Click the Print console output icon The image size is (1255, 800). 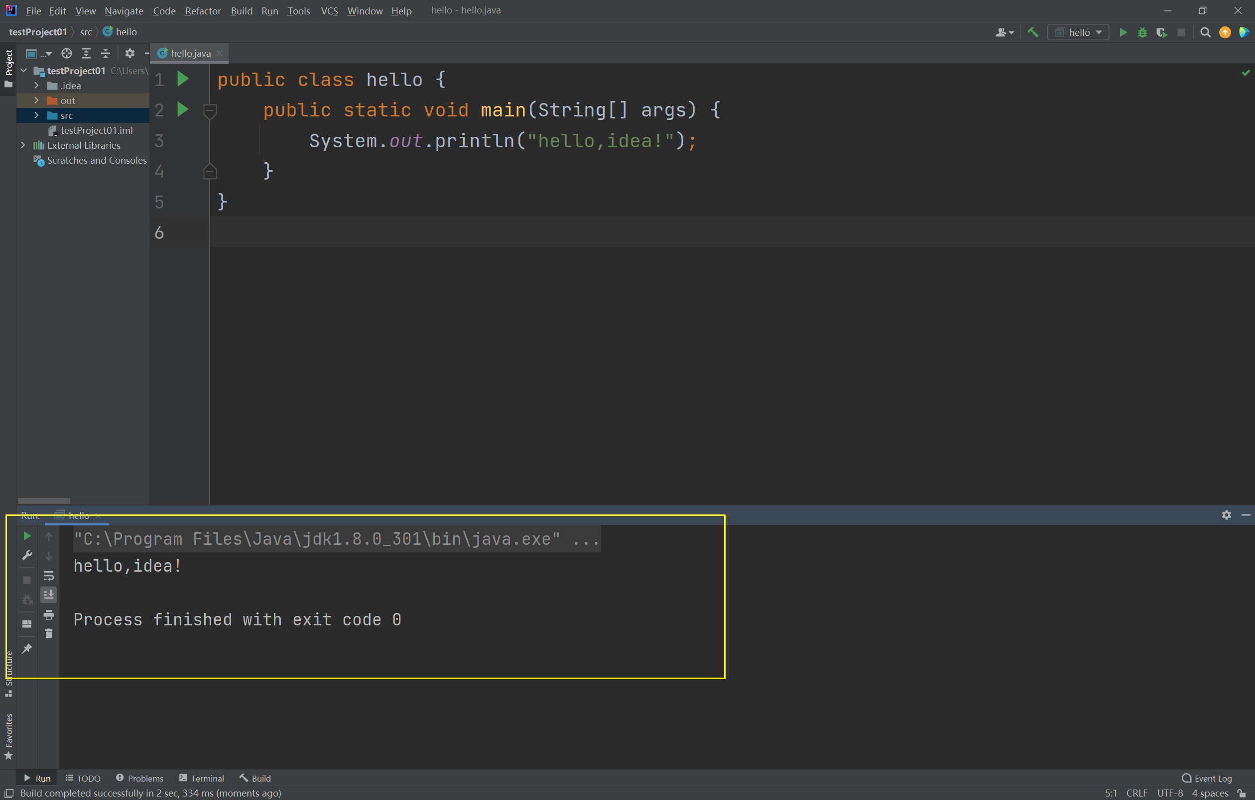(x=48, y=615)
